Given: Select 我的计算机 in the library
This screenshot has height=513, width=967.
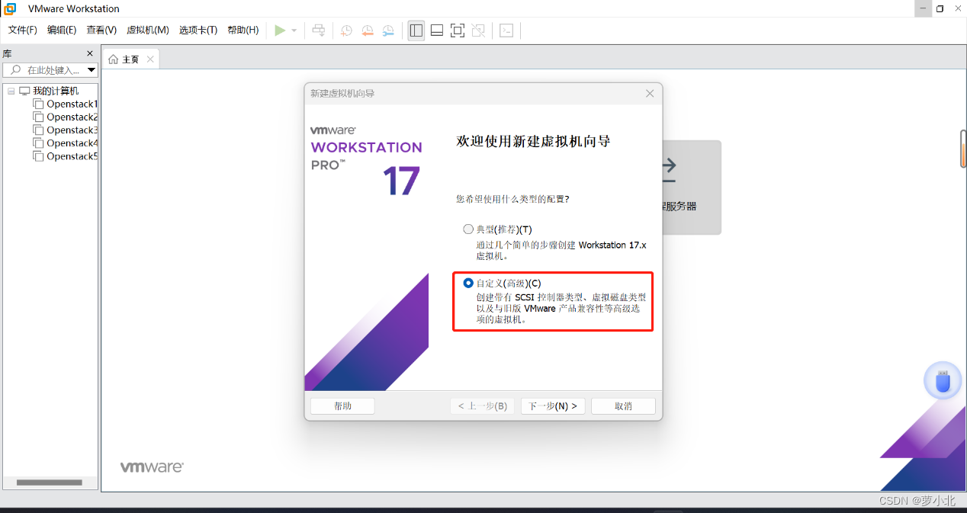Looking at the screenshot, I should click(x=56, y=91).
